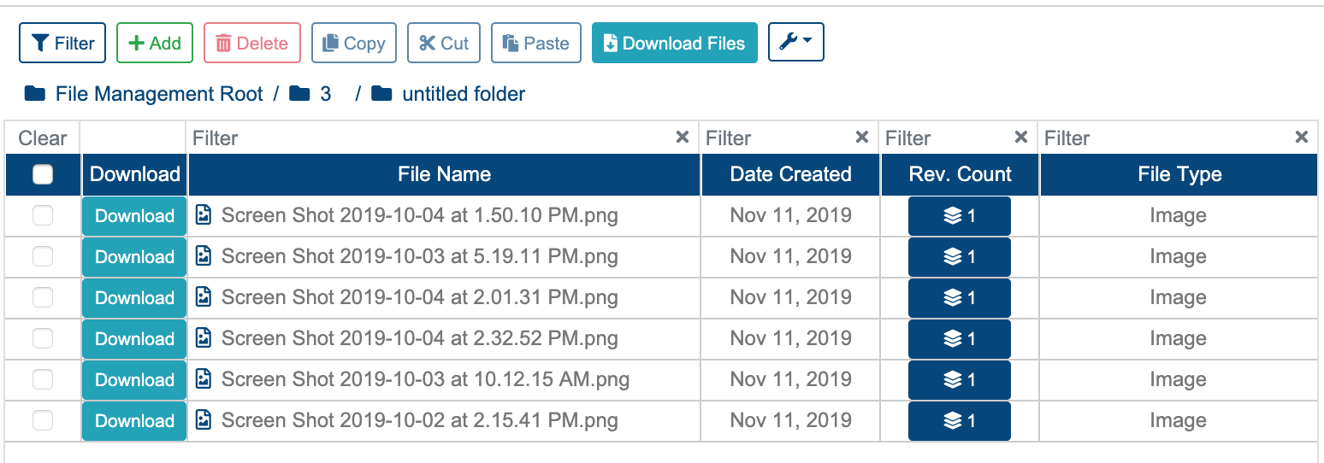The image size is (1324, 463).
Task: Click image file icon for 5.19.11 PM.png
Action: click(204, 255)
